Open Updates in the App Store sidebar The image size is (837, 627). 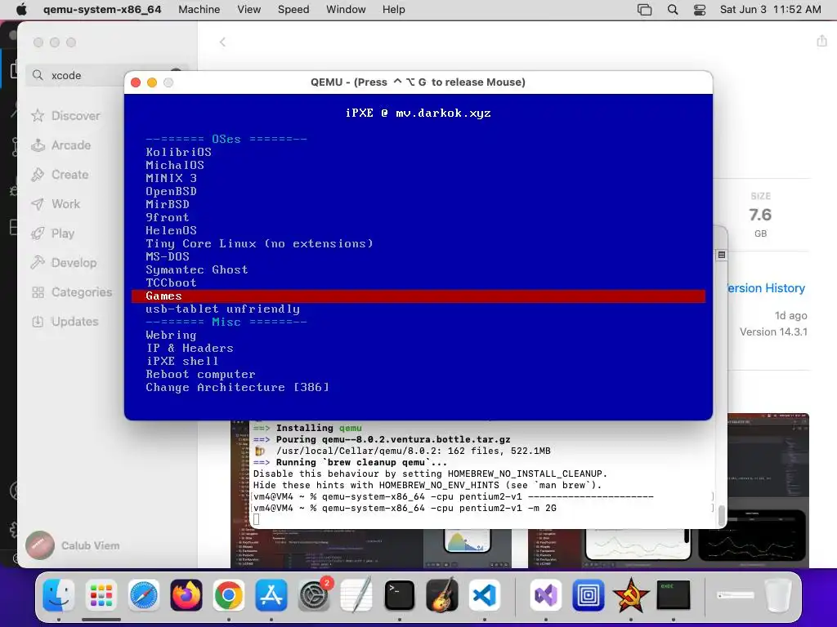[65, 322]
